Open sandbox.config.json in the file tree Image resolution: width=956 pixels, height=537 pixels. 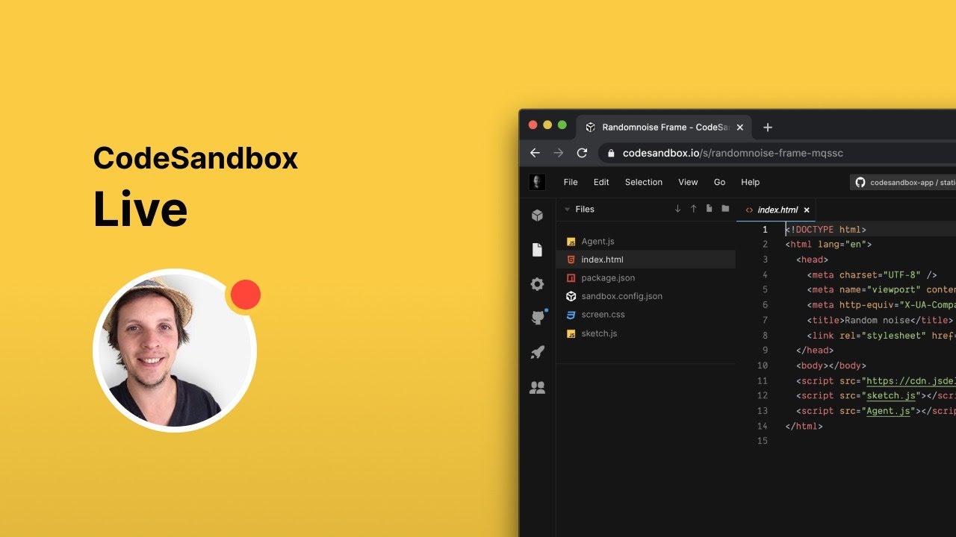click(646, 296)
